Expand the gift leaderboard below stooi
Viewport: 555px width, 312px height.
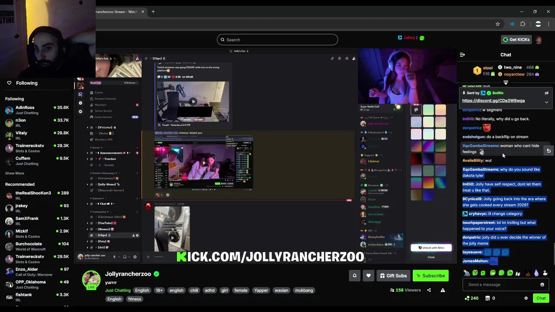(x=506, y=82)
